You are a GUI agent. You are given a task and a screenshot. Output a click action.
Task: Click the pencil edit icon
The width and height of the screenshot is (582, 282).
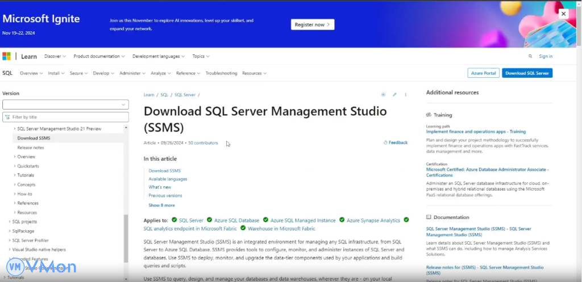[394, 95]
